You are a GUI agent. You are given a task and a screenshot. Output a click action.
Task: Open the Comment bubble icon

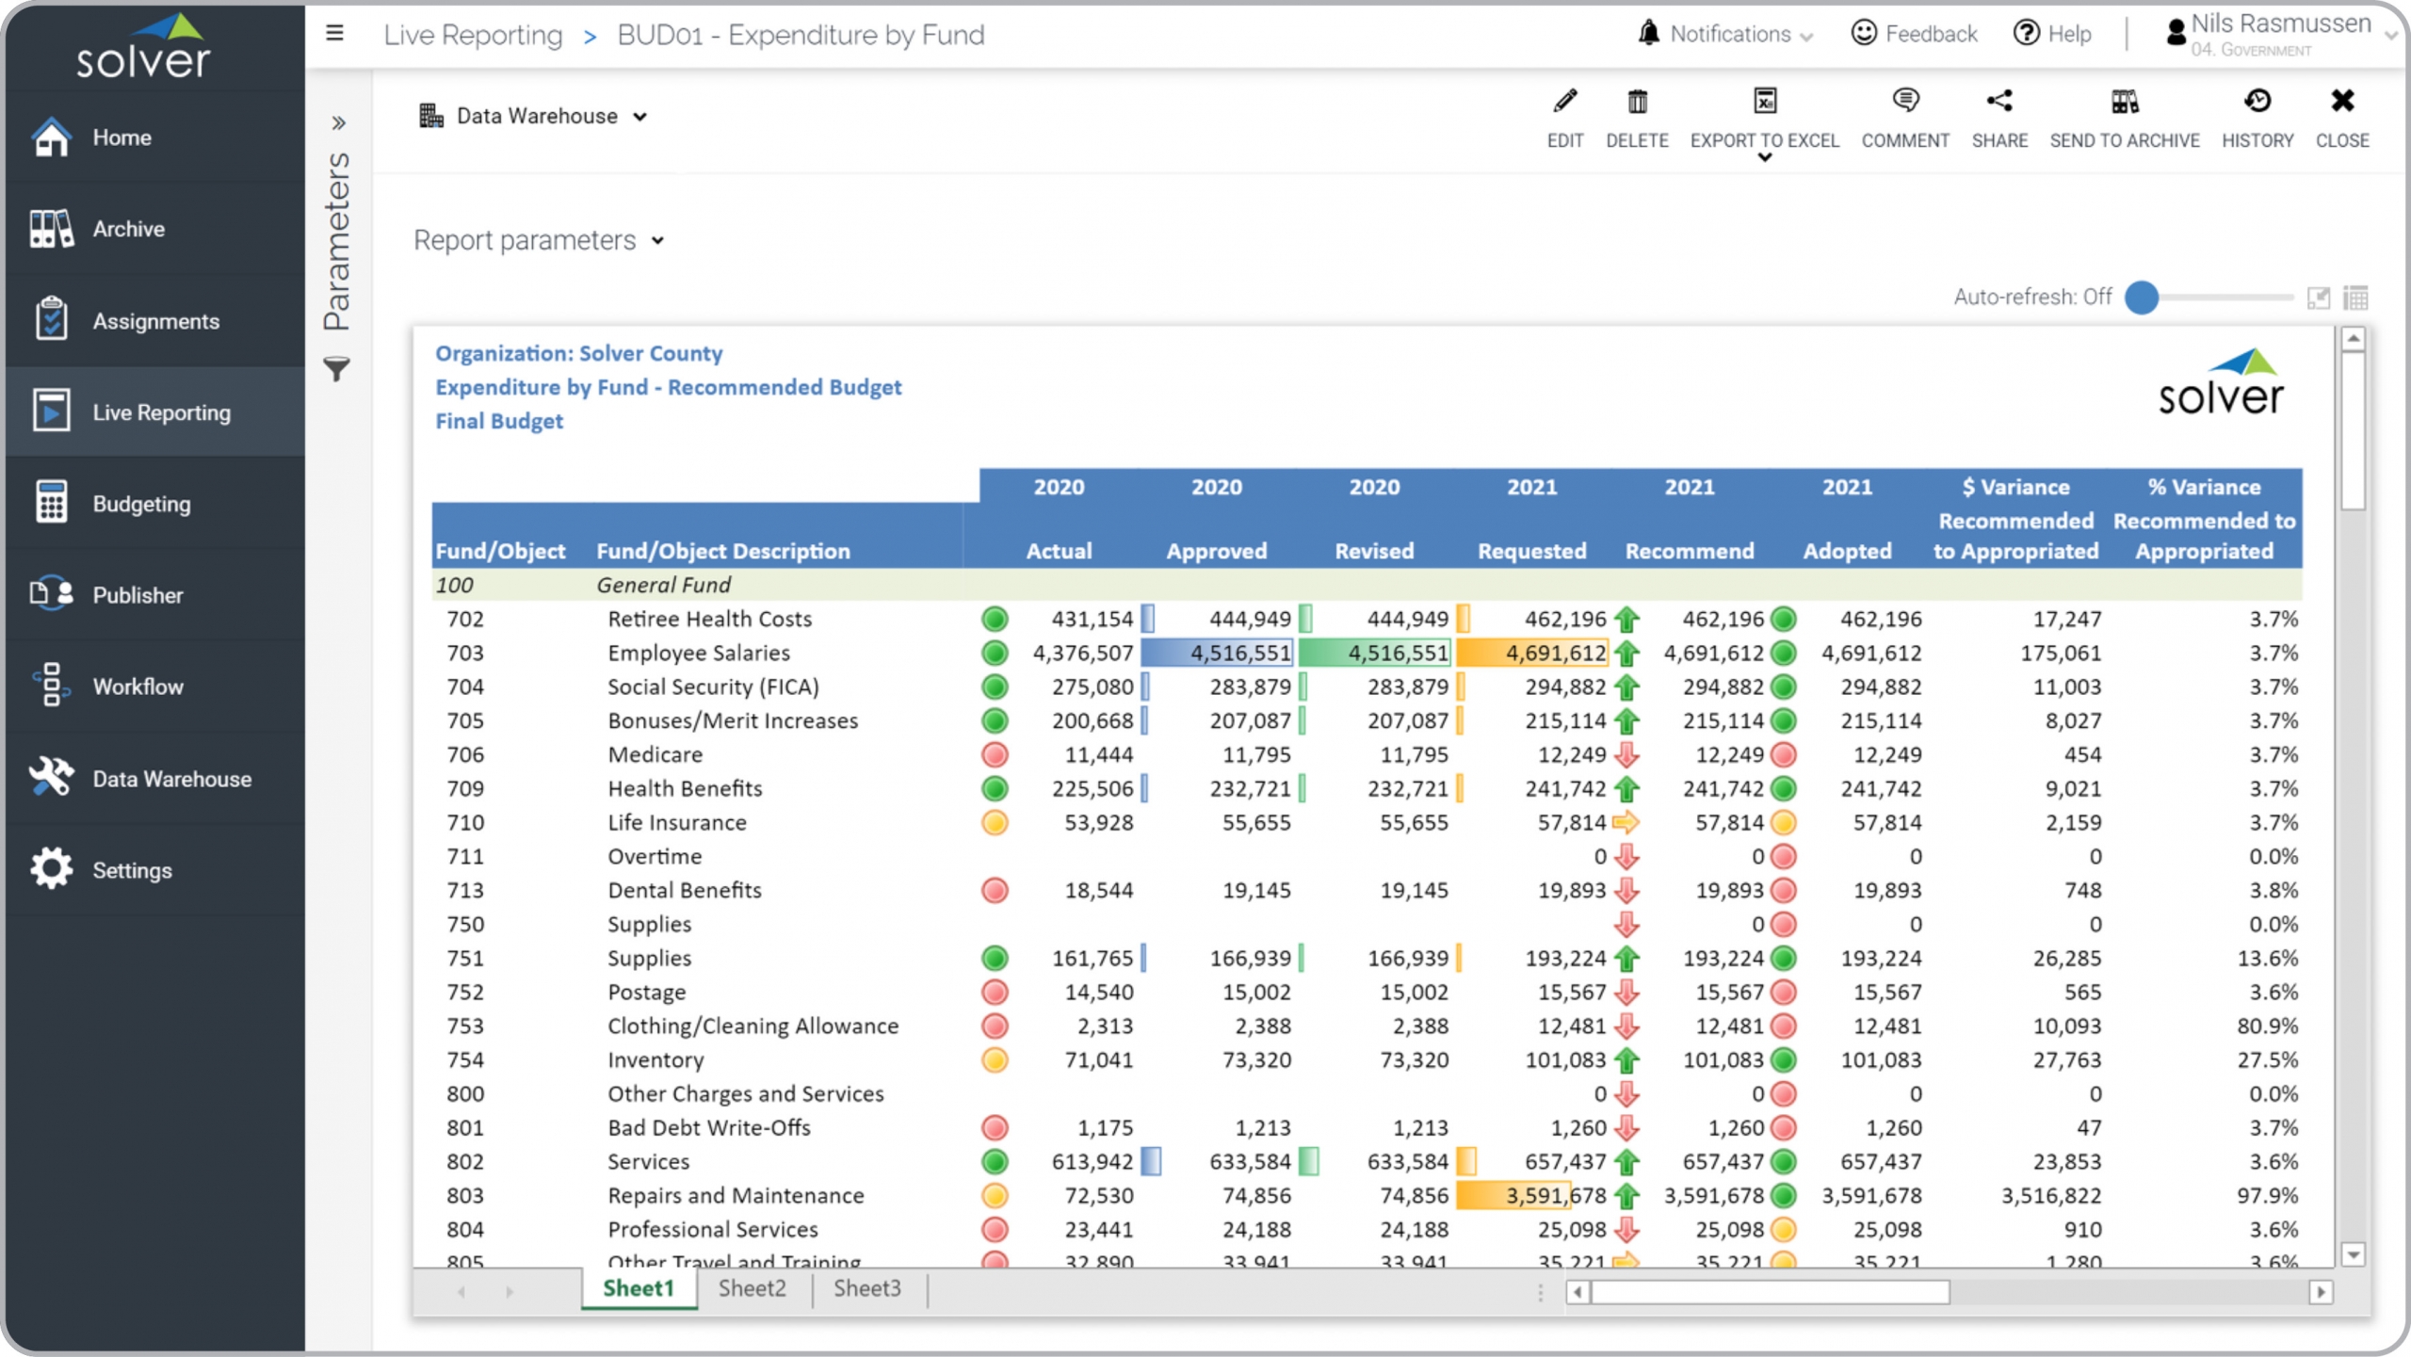[x=1904, y=102]
